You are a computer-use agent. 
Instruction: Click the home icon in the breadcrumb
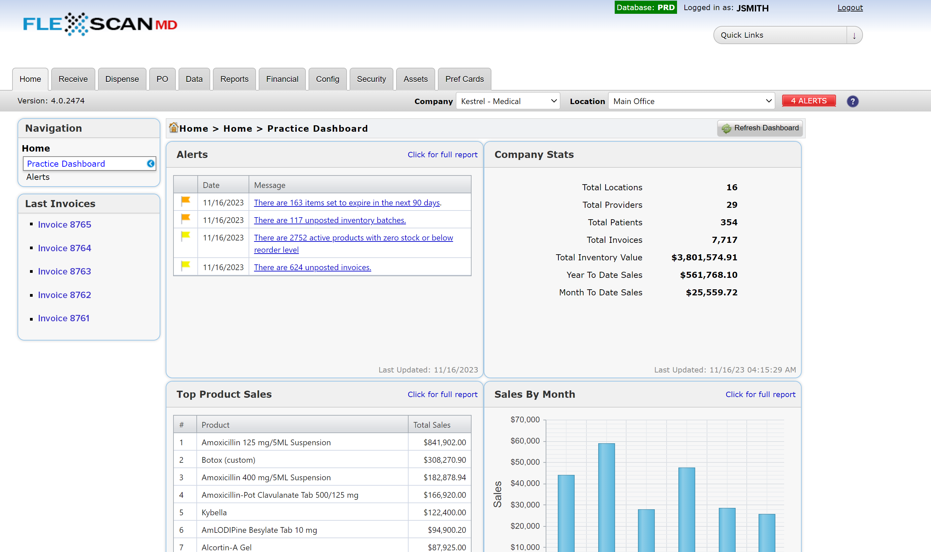(173, 128)
